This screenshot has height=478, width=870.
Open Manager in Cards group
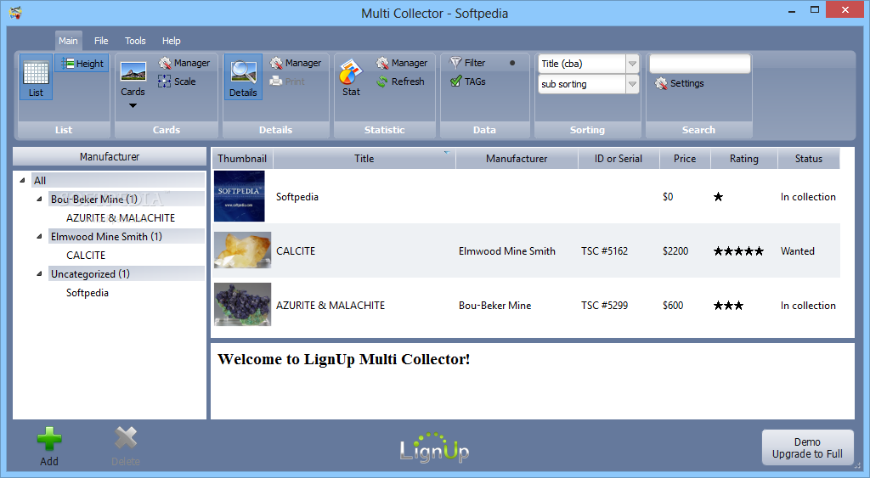tap(184, 63)
